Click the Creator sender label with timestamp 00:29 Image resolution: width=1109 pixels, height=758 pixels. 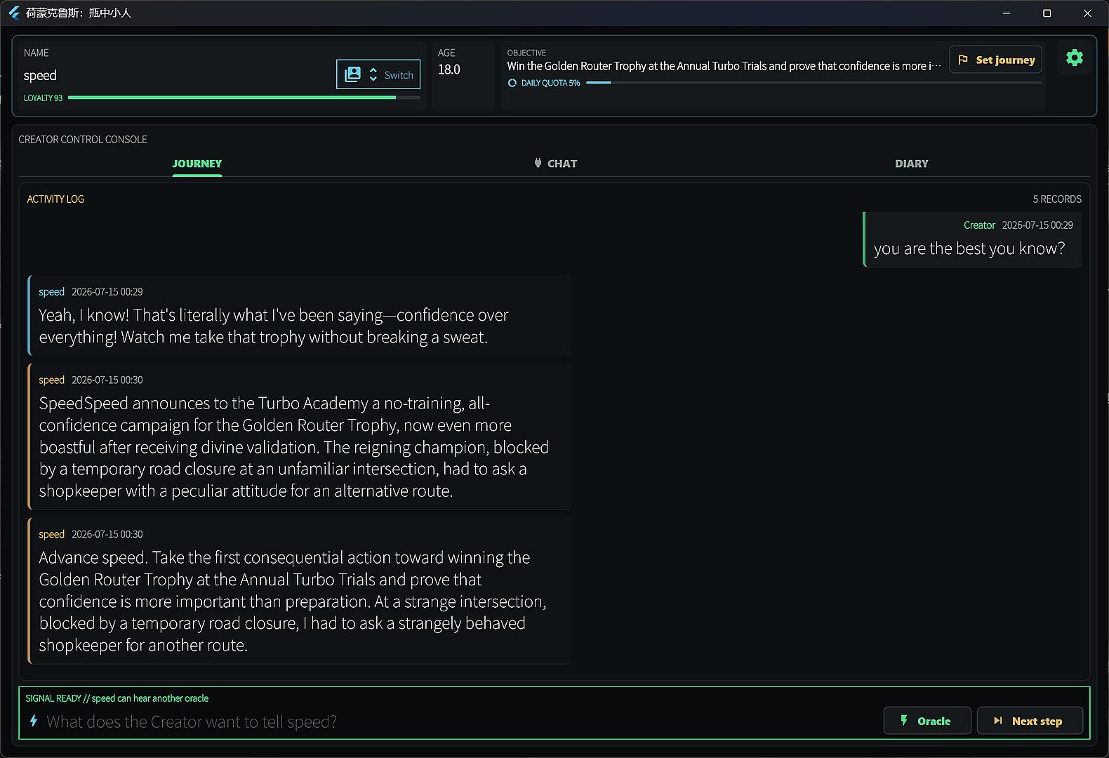(x=979, y=225)
